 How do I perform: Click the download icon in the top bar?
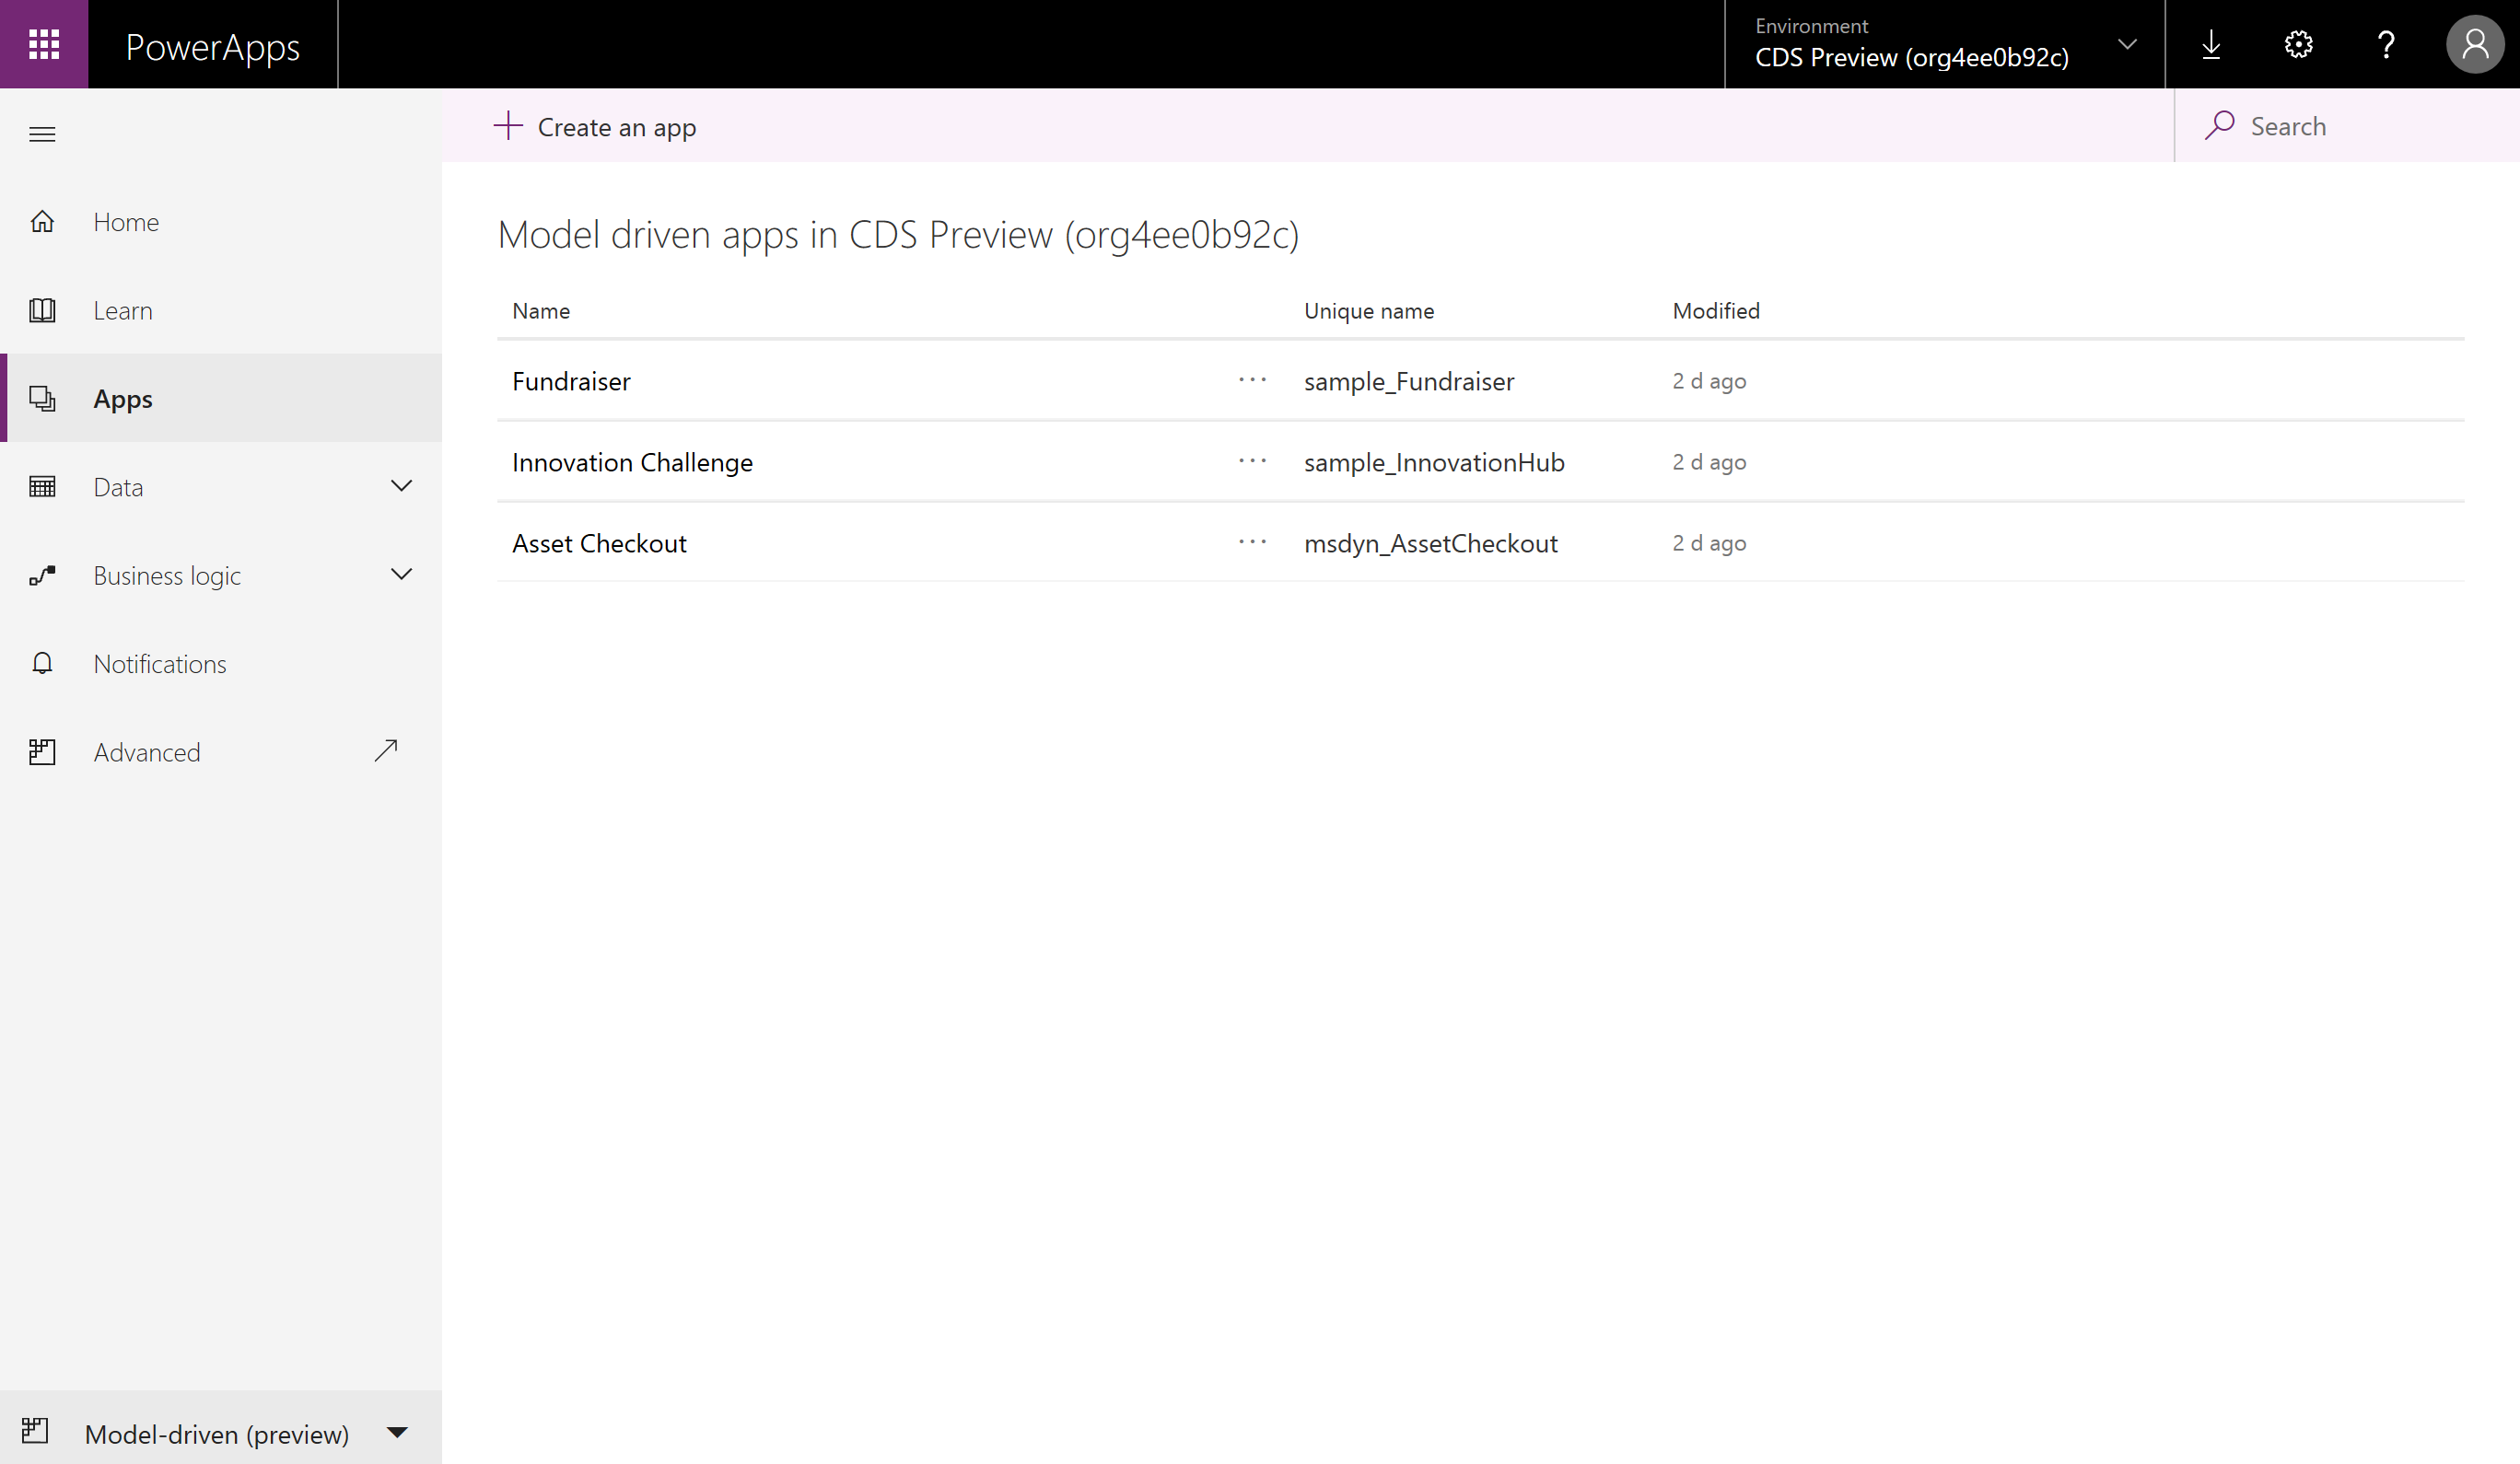2210,44
